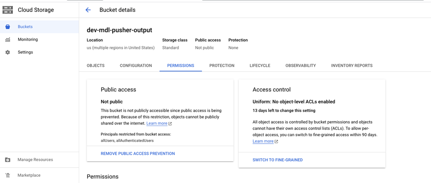
Task: Switch to the LIFECYCLE tab
Action: click(x=260, y=66)
